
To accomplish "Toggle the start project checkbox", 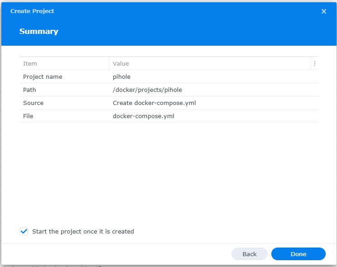I will 24,231.
